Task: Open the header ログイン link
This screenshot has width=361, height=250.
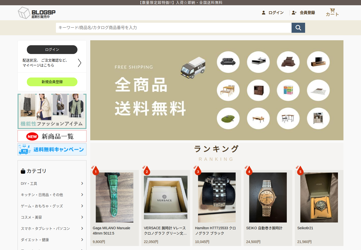Action: click(273, 12)
